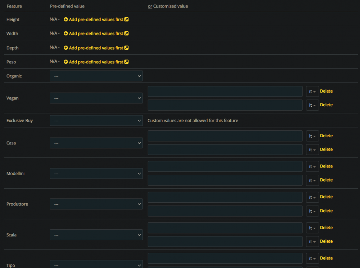The width and height of the screenshot is (360, 268).
Task: Click the second Produttore customized value field
Action: coord(225,211)
